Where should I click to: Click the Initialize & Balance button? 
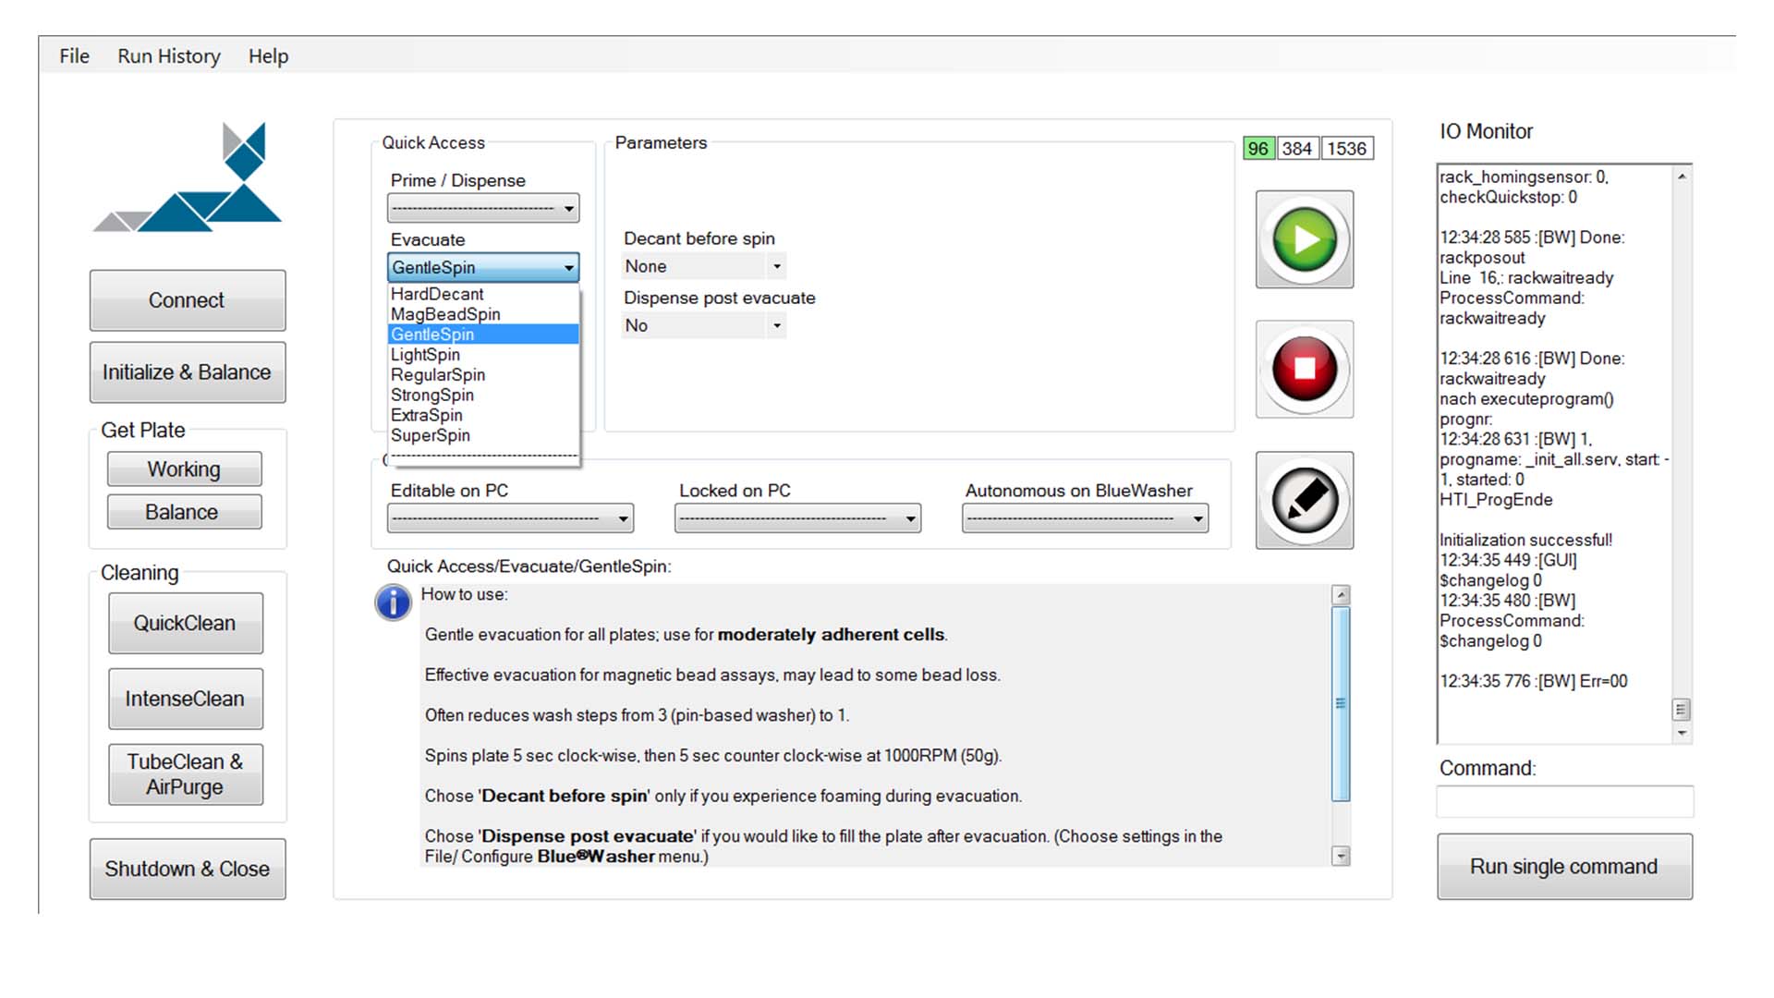click(188, 372)
